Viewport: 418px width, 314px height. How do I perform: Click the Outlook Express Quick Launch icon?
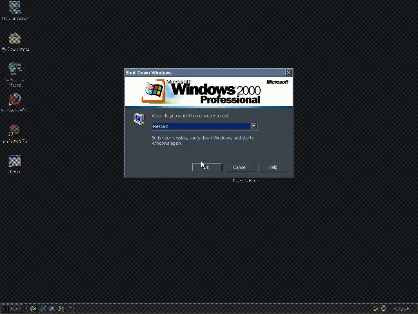tap(52, 309)
